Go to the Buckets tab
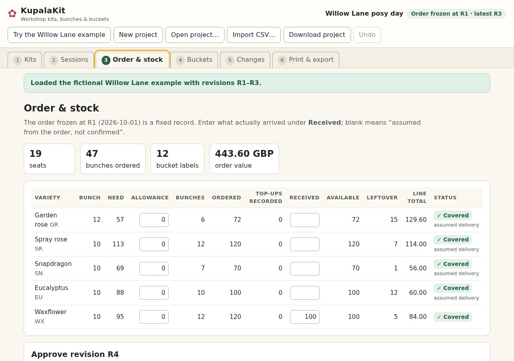The width and height of the screenshot is (514, 361). pyautogui.click(x=194, y=60)
